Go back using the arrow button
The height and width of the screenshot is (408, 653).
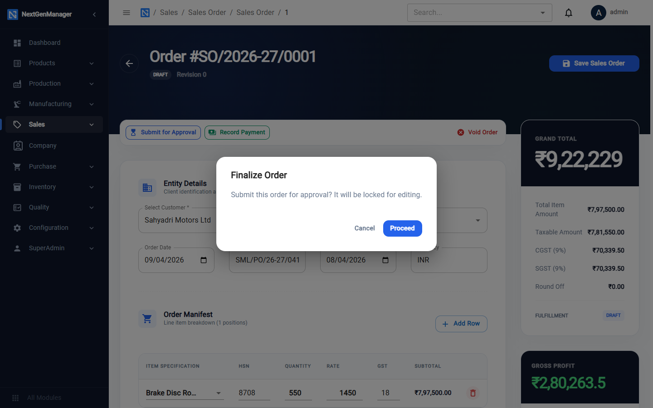129,63
